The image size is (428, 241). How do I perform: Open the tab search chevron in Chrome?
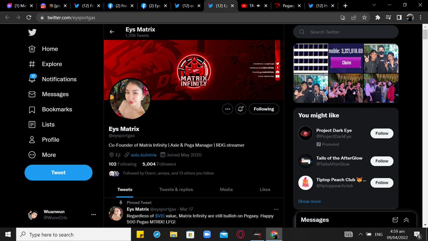coord(374,6)
